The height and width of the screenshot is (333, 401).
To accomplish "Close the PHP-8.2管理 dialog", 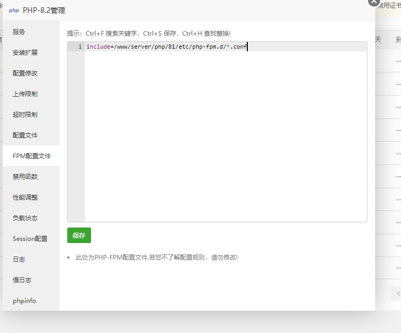I will 374,2.
